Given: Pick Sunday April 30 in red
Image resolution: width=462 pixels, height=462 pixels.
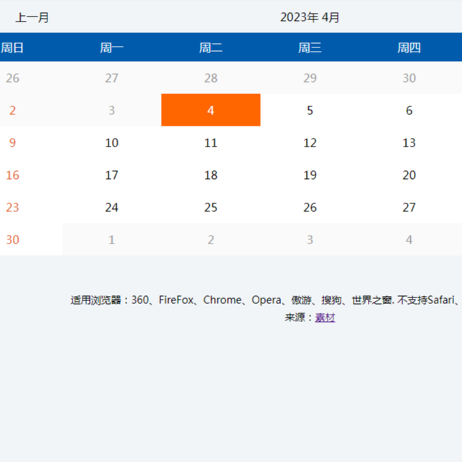Looking at the screenshot, I should click(12, 239).
